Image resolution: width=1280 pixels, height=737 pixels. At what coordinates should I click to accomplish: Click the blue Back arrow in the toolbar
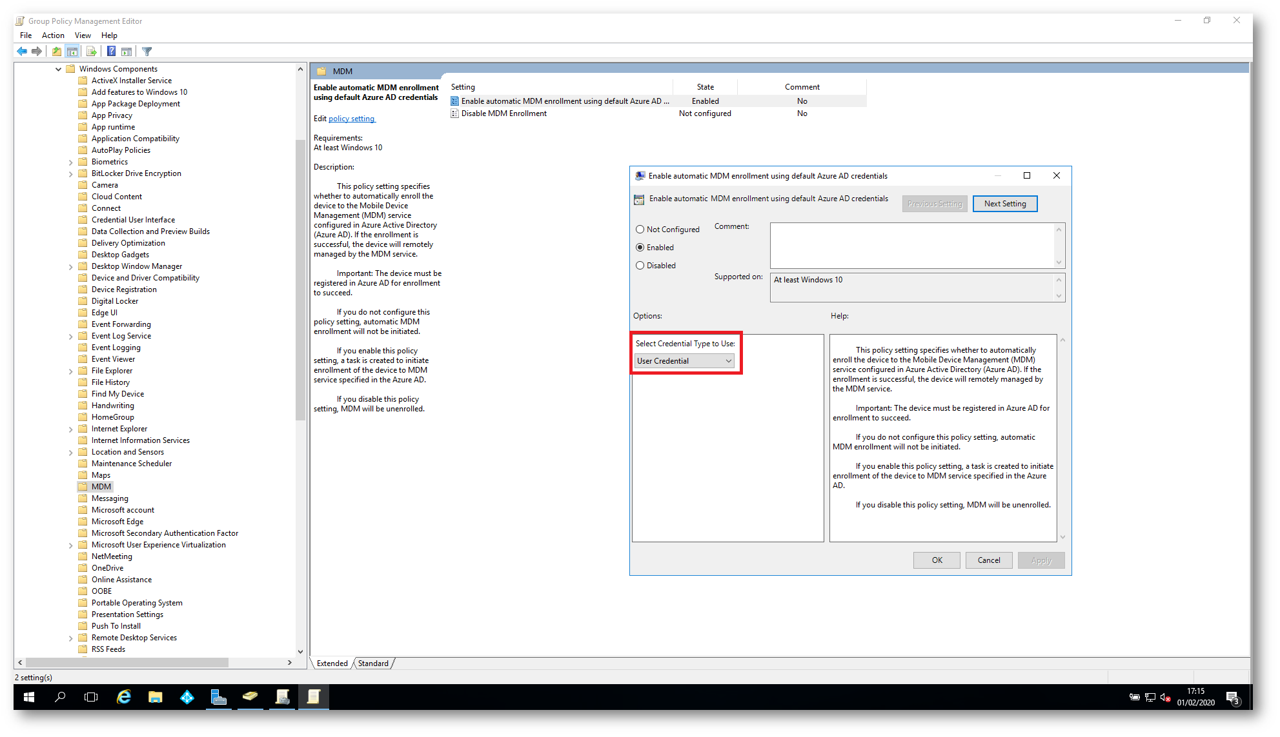click(x=23, y=51)
